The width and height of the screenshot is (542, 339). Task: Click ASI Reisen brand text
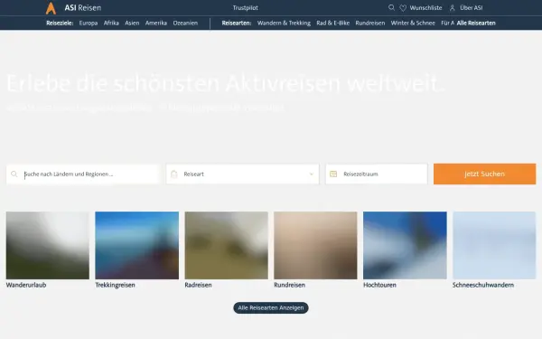coord(83,7)
